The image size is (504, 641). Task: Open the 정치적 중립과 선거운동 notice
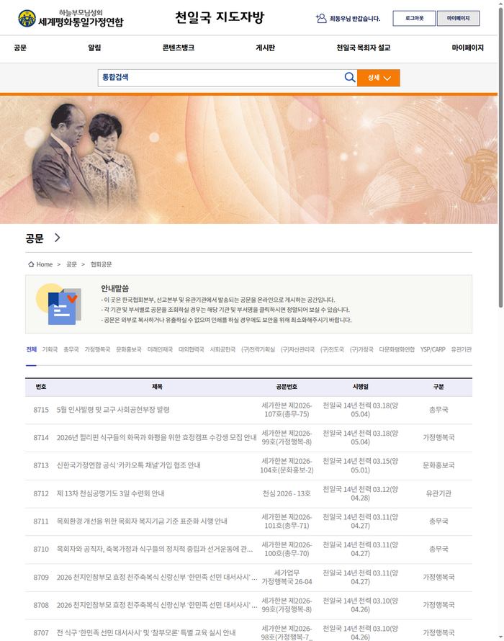pyautogui.click(x=155, y=549)
